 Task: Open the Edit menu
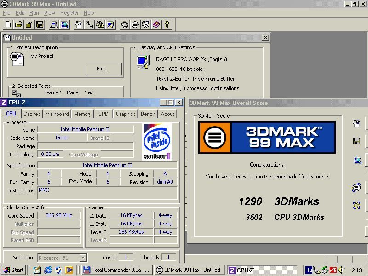pyautogui.click(x=20, y=13)
